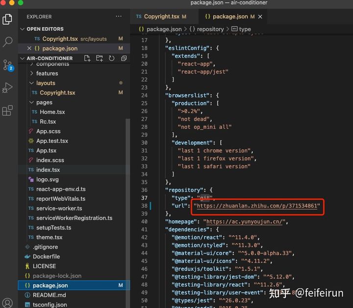Screen dimensions: 353x308
Task: Click the "not op_mini all" string
Action: tap(204, 127)
